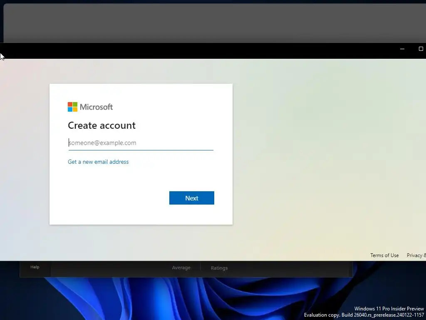The height and width of the screenshot is (320, 426).
Task: Open the Terms of Use link
Action: [384, 255]
